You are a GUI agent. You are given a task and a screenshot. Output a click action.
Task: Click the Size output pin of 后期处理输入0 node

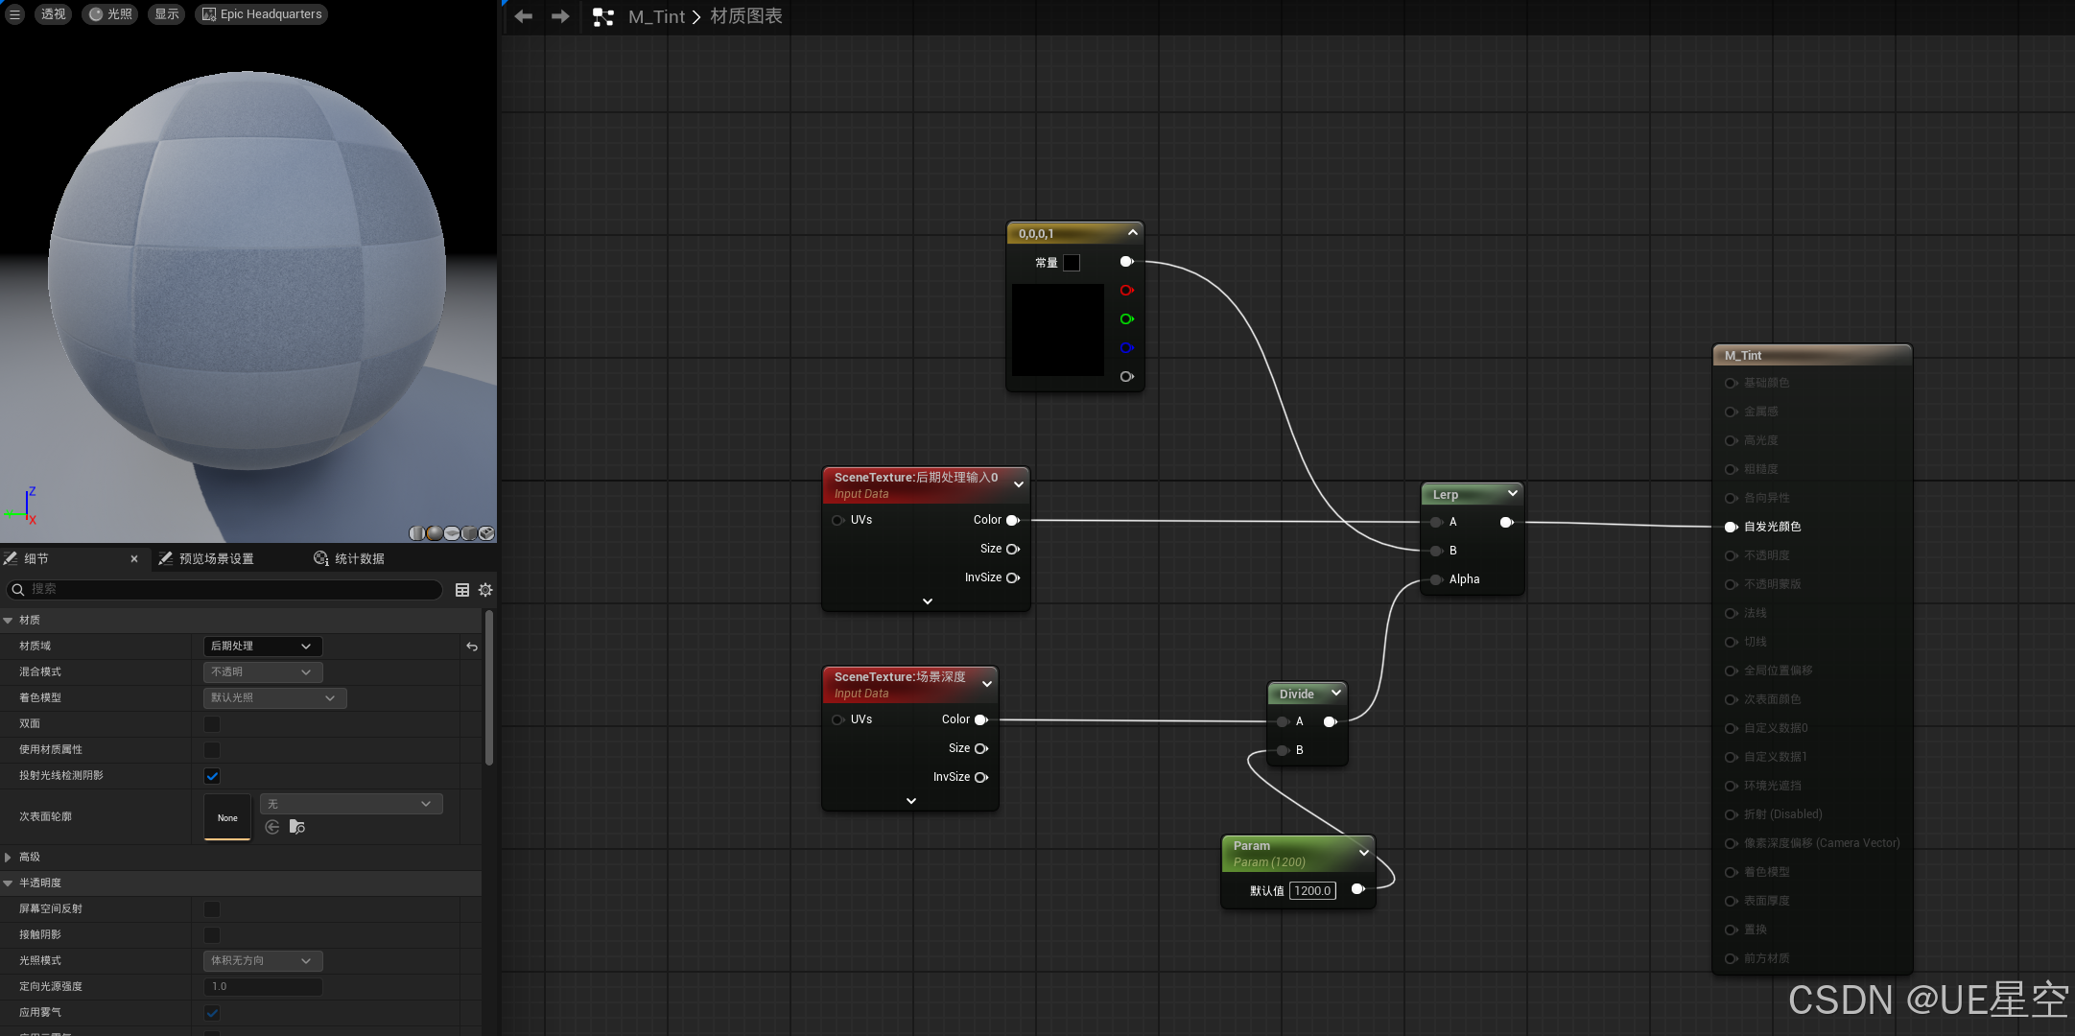coord(1013,549)
